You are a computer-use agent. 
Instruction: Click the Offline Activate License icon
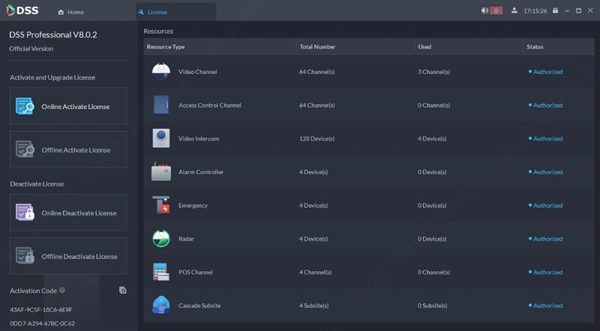point(25,150)
